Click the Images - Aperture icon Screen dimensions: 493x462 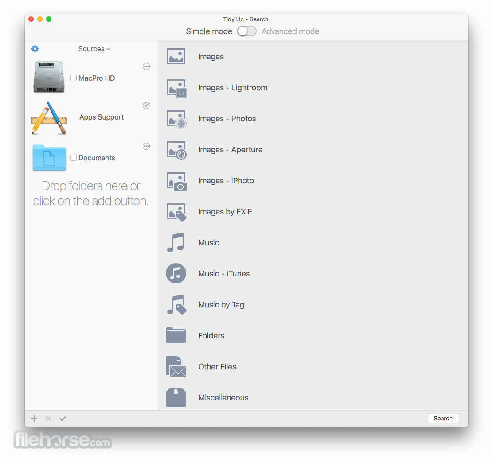(176, 151)
